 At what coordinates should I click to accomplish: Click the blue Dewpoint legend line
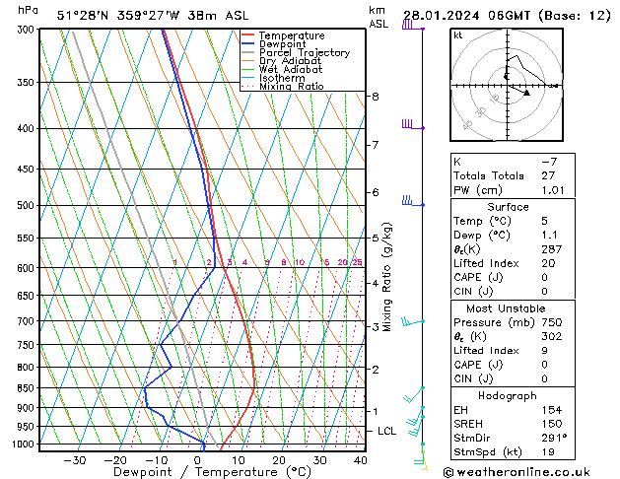point(247,43)
